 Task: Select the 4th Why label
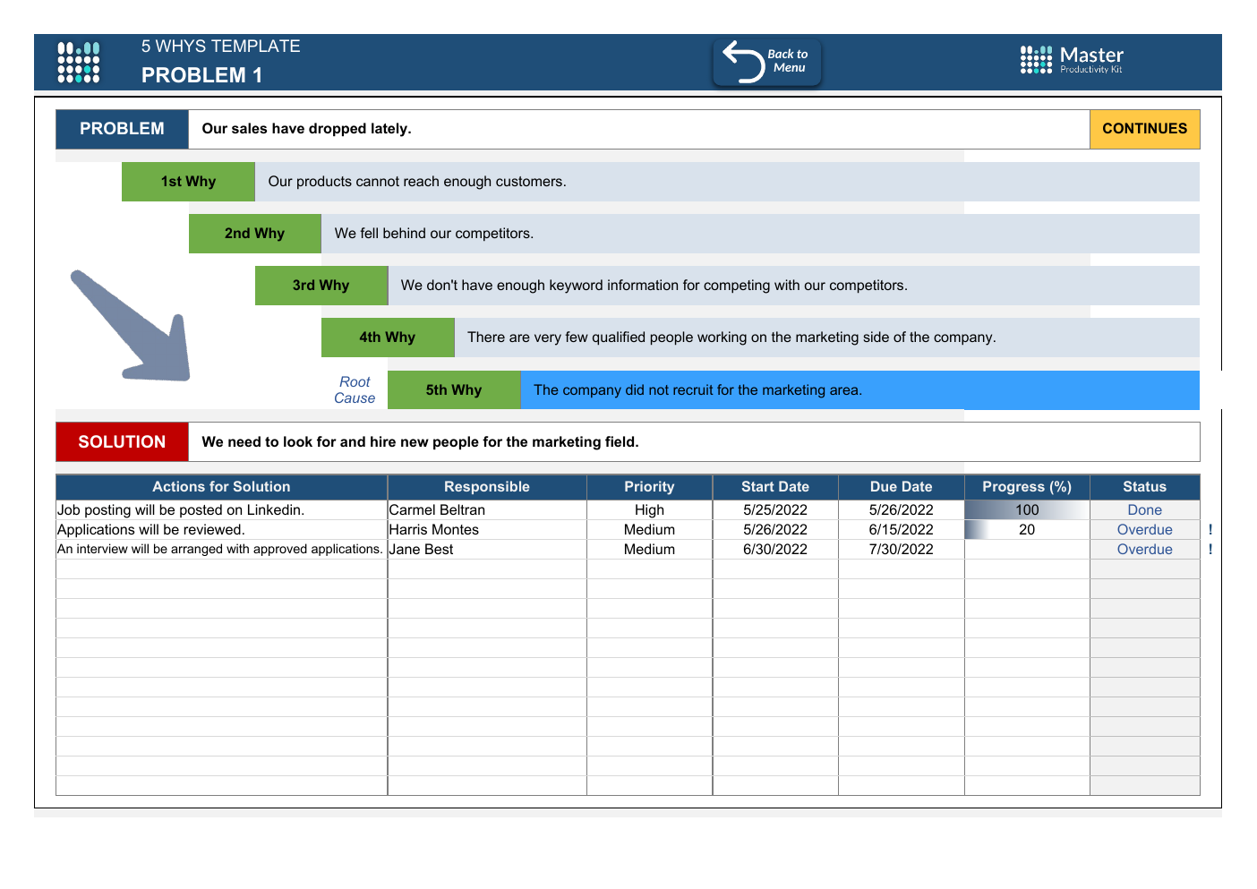(388, 338)
